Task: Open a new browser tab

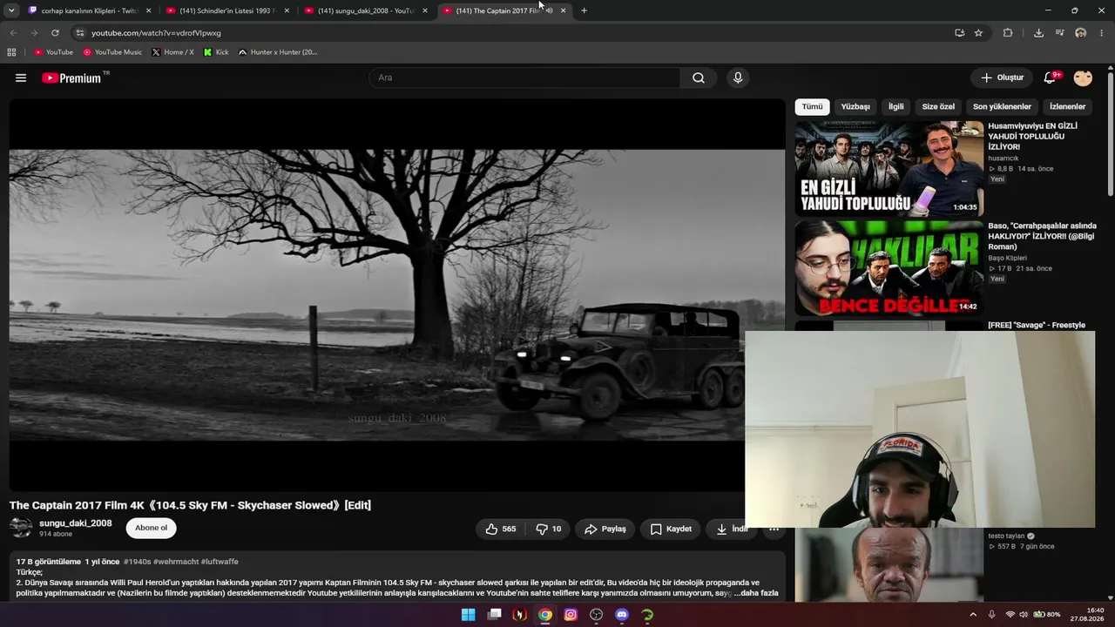Action: click(584, 10)
